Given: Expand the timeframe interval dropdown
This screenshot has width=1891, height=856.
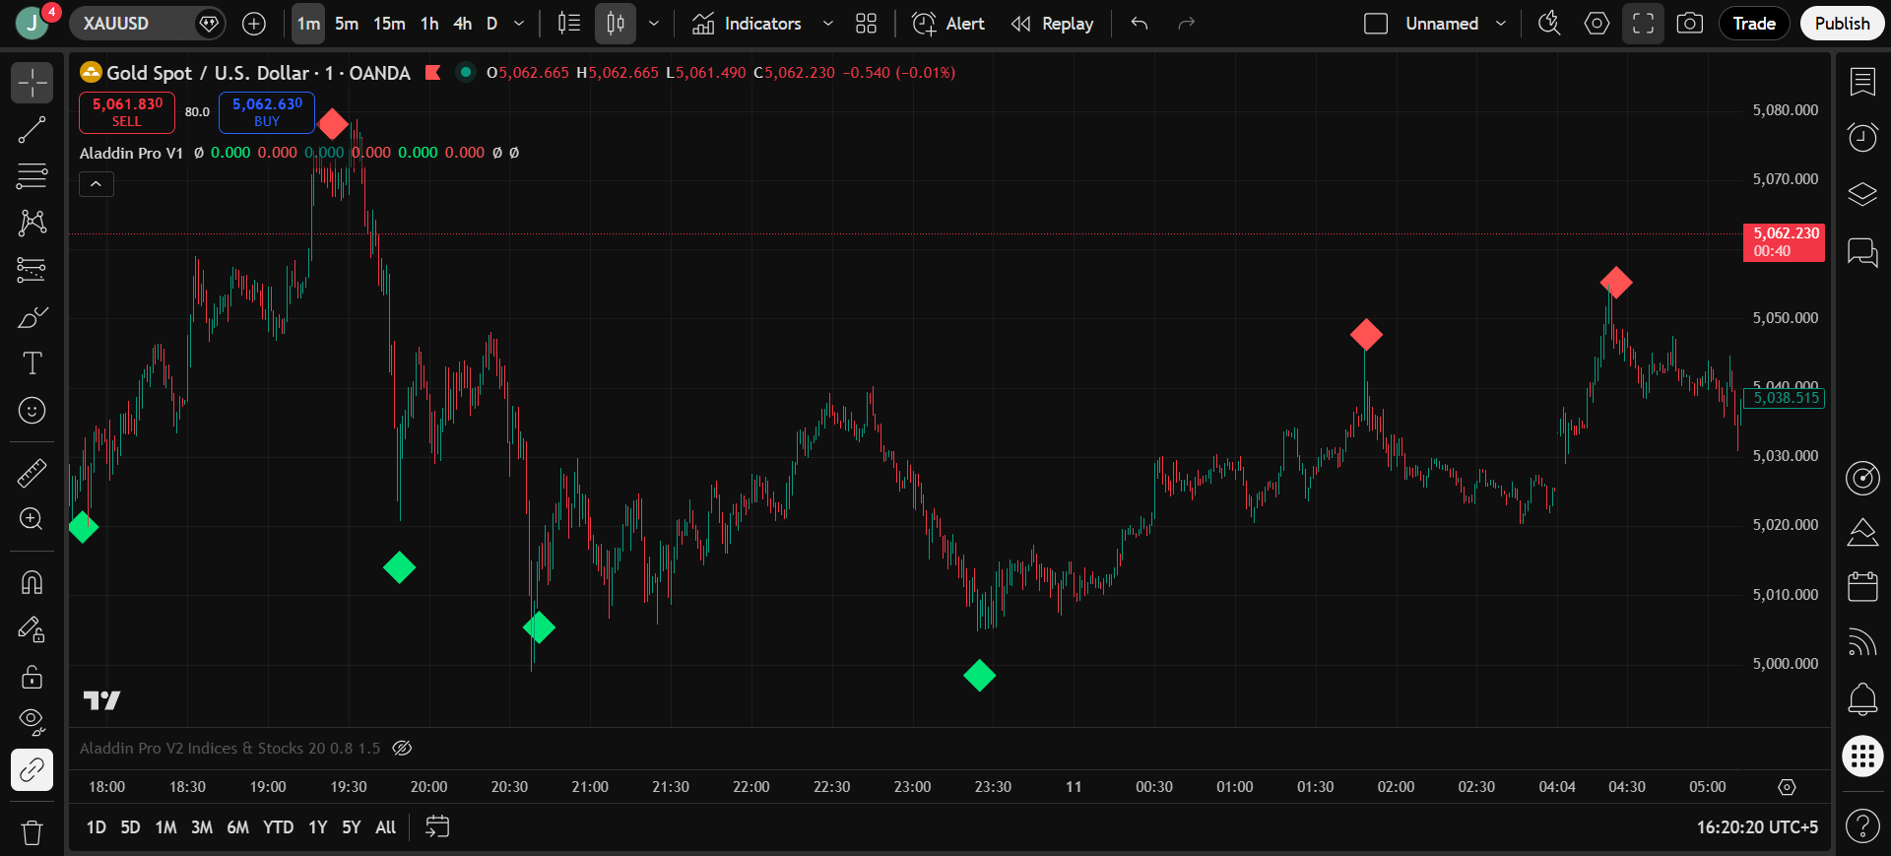Looking at the screenshot, I should [519, 24].
